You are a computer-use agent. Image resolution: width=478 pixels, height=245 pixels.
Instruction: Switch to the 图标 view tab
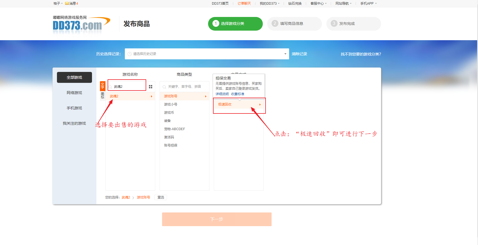point(103,95)
